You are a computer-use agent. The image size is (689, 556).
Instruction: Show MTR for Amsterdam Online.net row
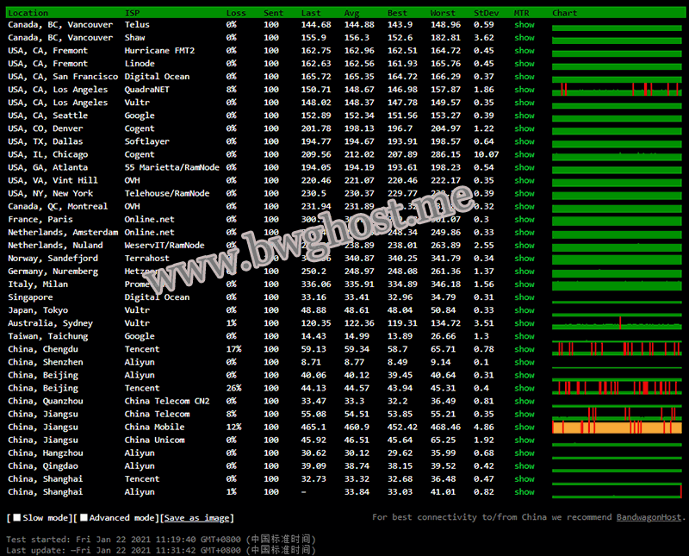[525, 233]
